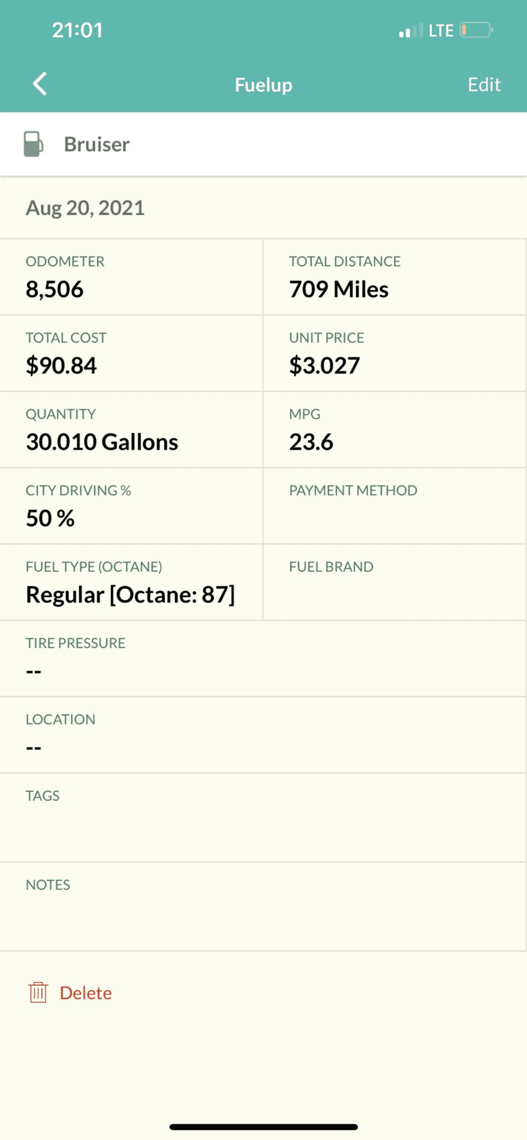Tap the 50 % city driving value
This screenshot has width=527, height=1140.
coord(50,518)
